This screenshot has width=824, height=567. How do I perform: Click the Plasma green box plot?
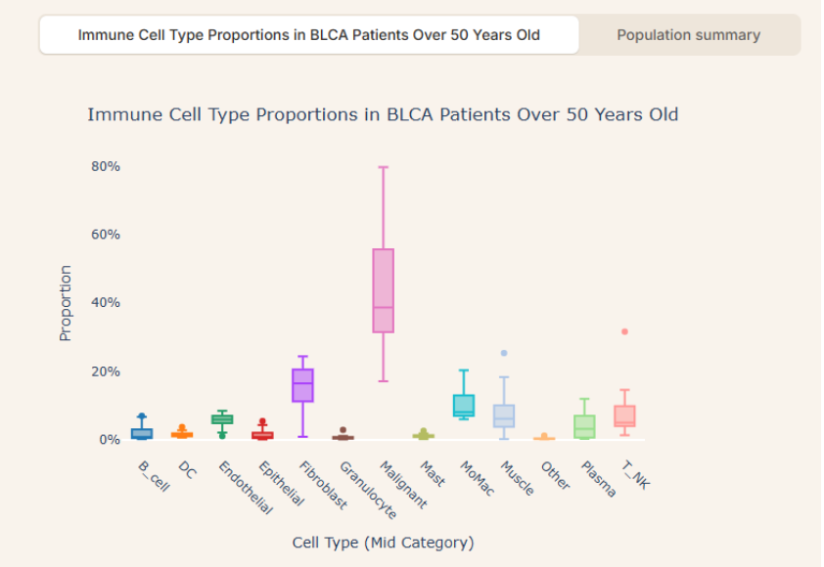click(x=584, y=426)
